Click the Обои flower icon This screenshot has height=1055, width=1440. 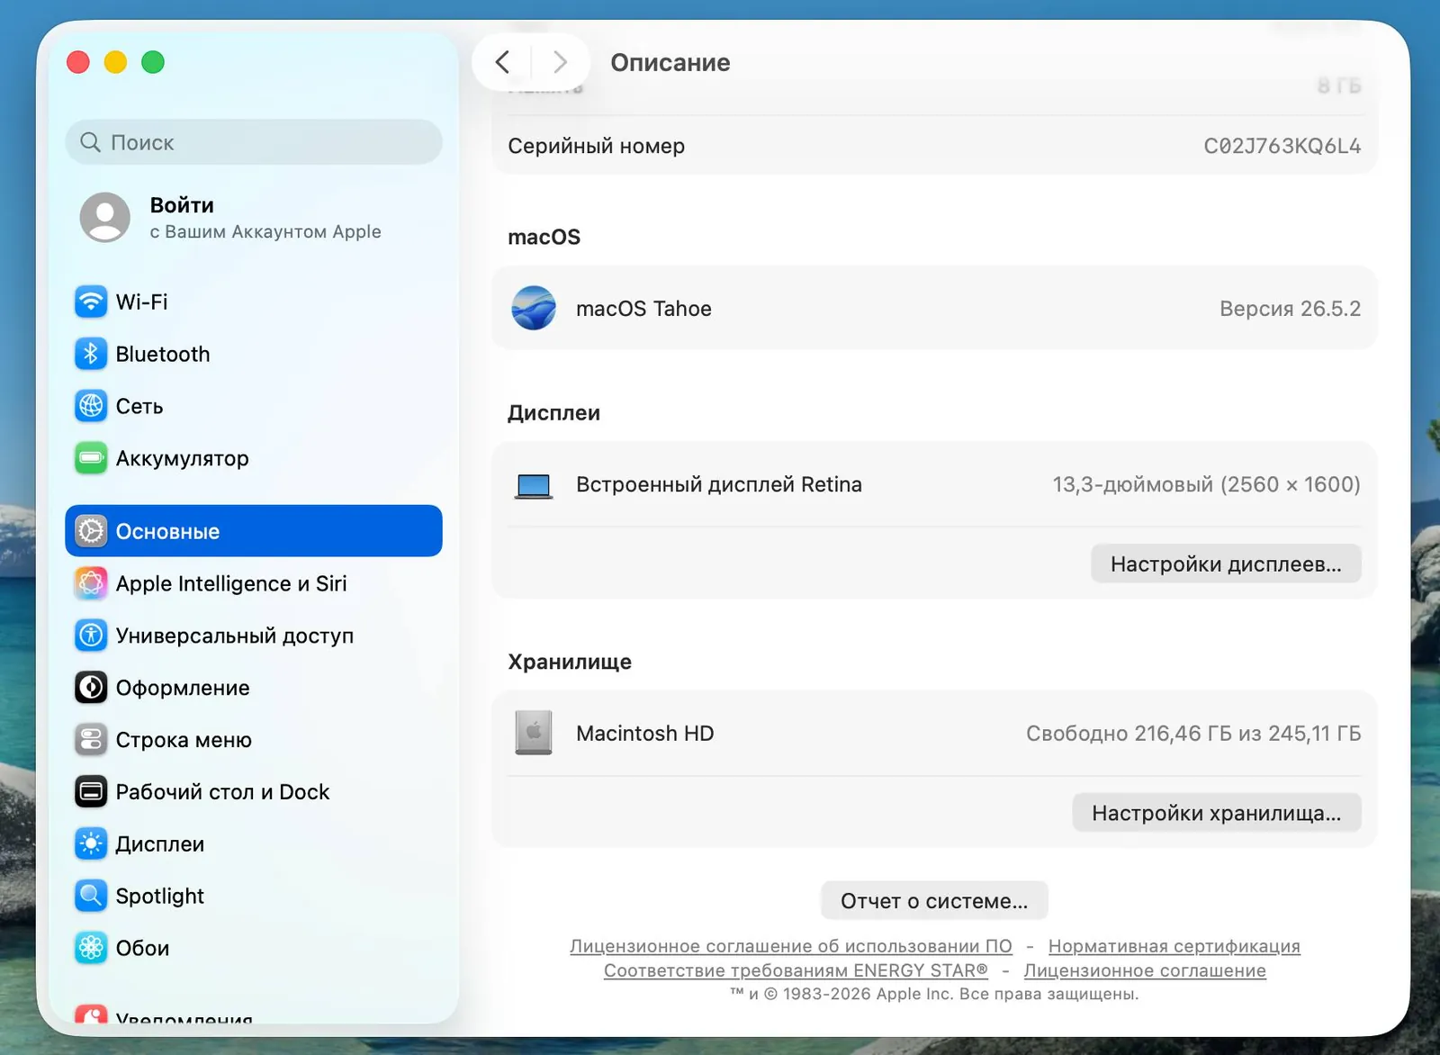(91, 948)
